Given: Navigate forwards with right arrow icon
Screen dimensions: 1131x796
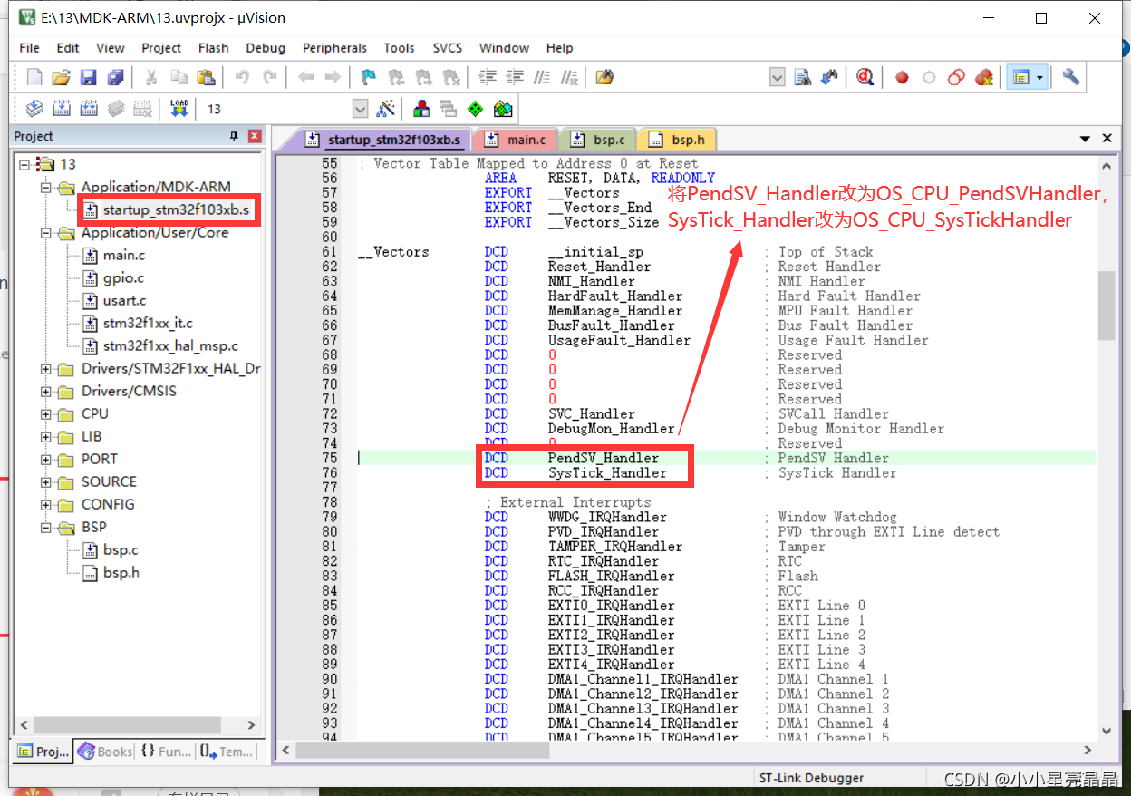Looking at the screenshot, I should coord(333,77).
